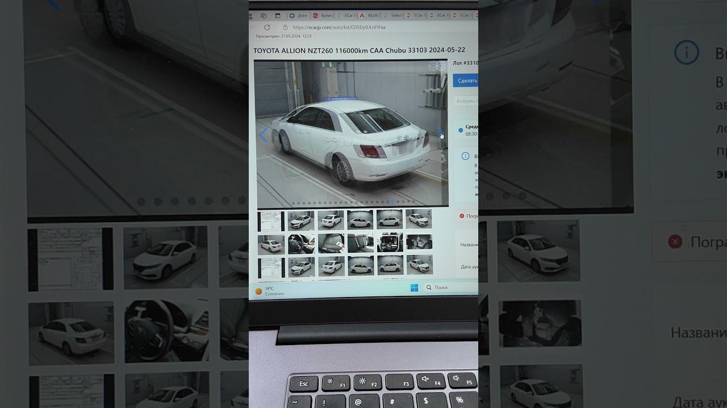Open the Выбрать dropdown below Сделать
The image size is (727, 408).
pyautogui.click(x=466, y=101)
